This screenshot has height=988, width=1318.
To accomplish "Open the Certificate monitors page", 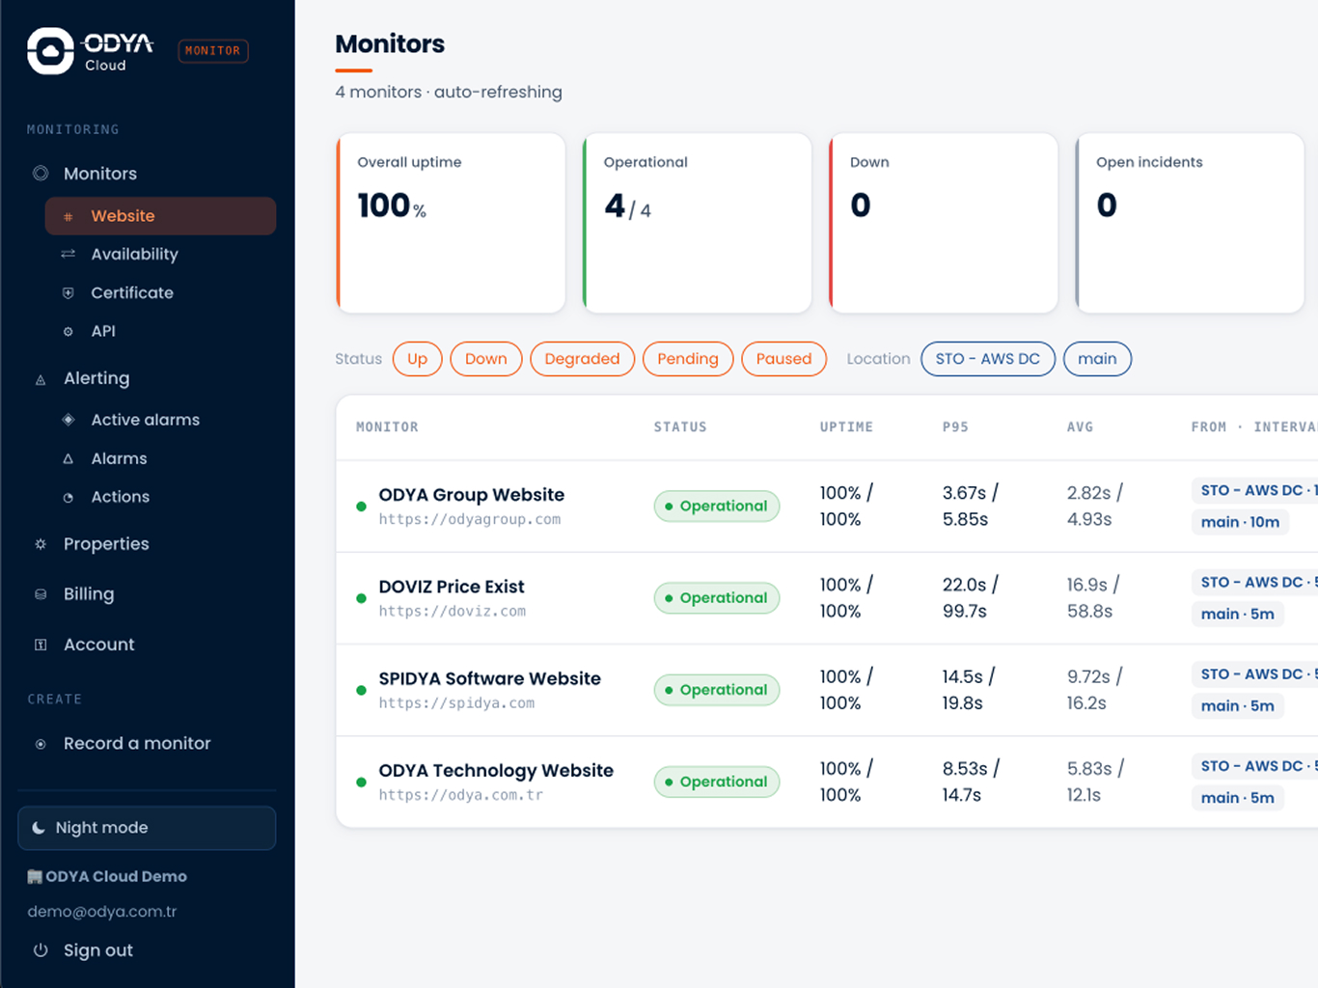I will [160, 292].
